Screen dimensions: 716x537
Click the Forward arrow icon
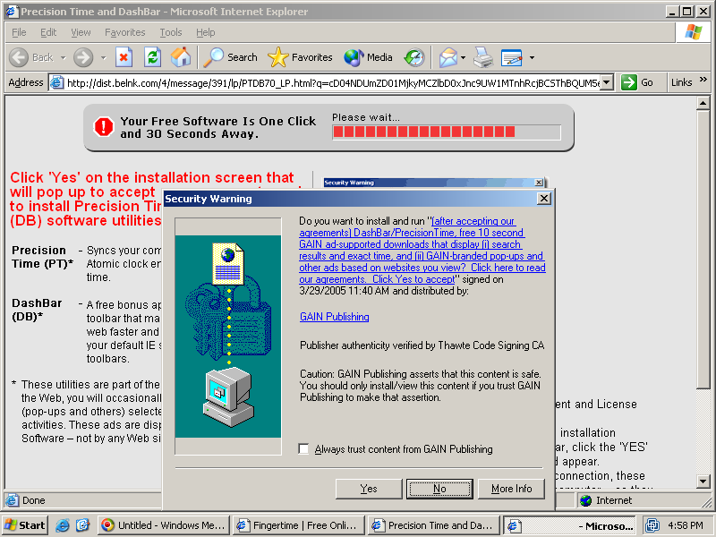click(83, 57)
